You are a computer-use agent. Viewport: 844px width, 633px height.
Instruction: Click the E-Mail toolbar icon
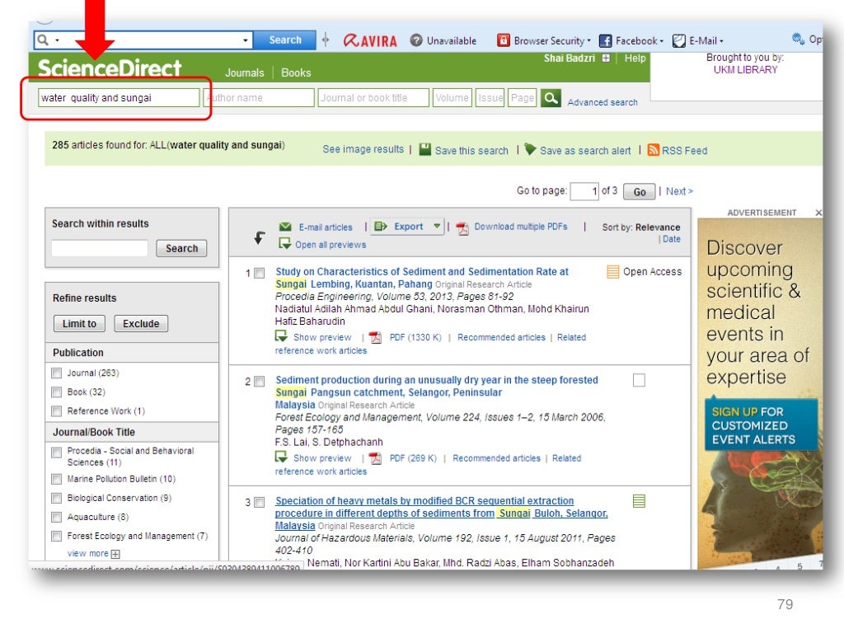[x=679, y=40]
